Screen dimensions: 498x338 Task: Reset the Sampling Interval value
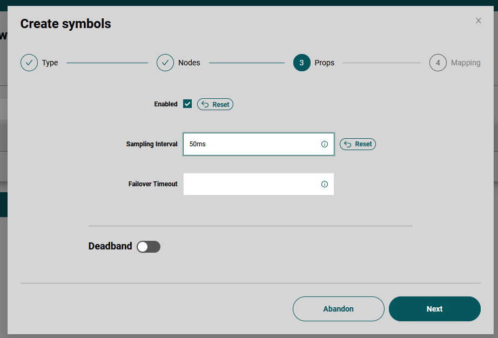[358, 144]
